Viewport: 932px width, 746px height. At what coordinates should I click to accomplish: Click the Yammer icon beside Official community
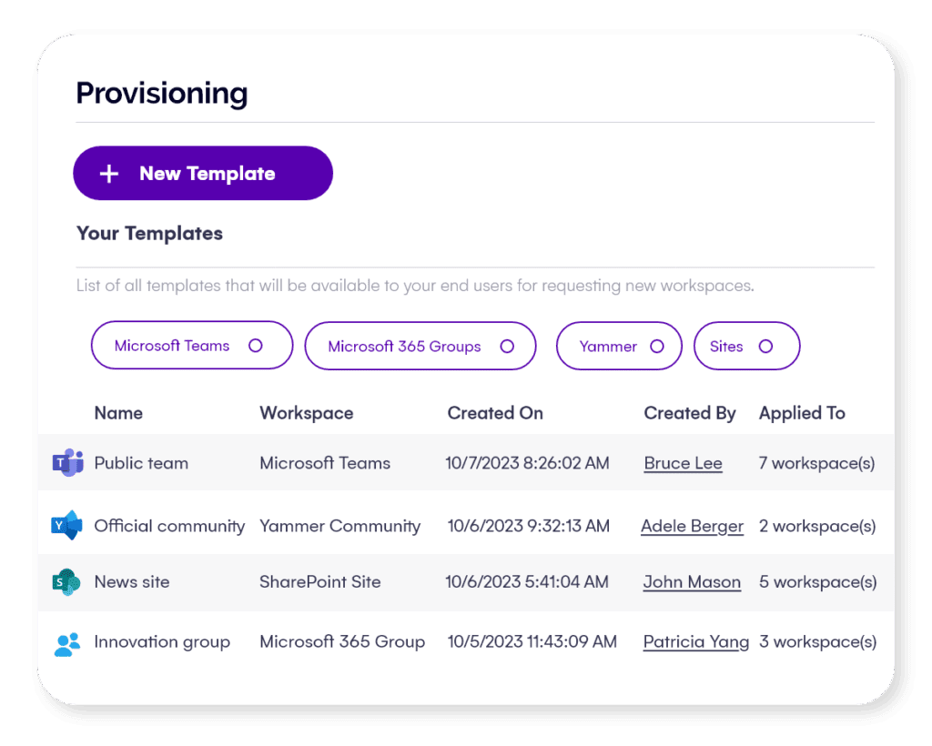[x=67, y=526]
